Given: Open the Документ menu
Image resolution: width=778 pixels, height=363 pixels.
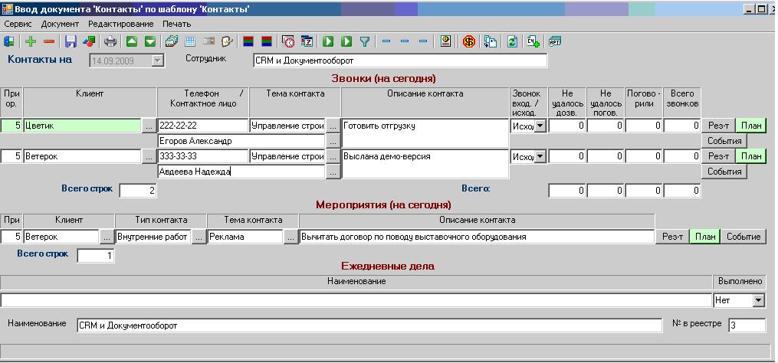Looking at the screenshot, I should [x=60, y=24].
